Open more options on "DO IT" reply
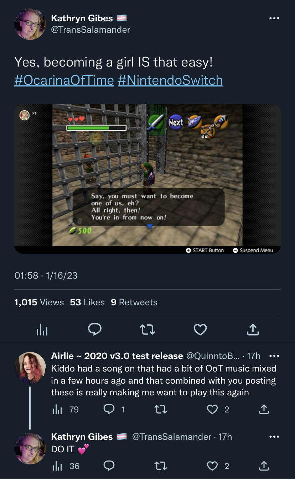Image resolution: width=295 pixels, height=479 pixels. point(274,437)
